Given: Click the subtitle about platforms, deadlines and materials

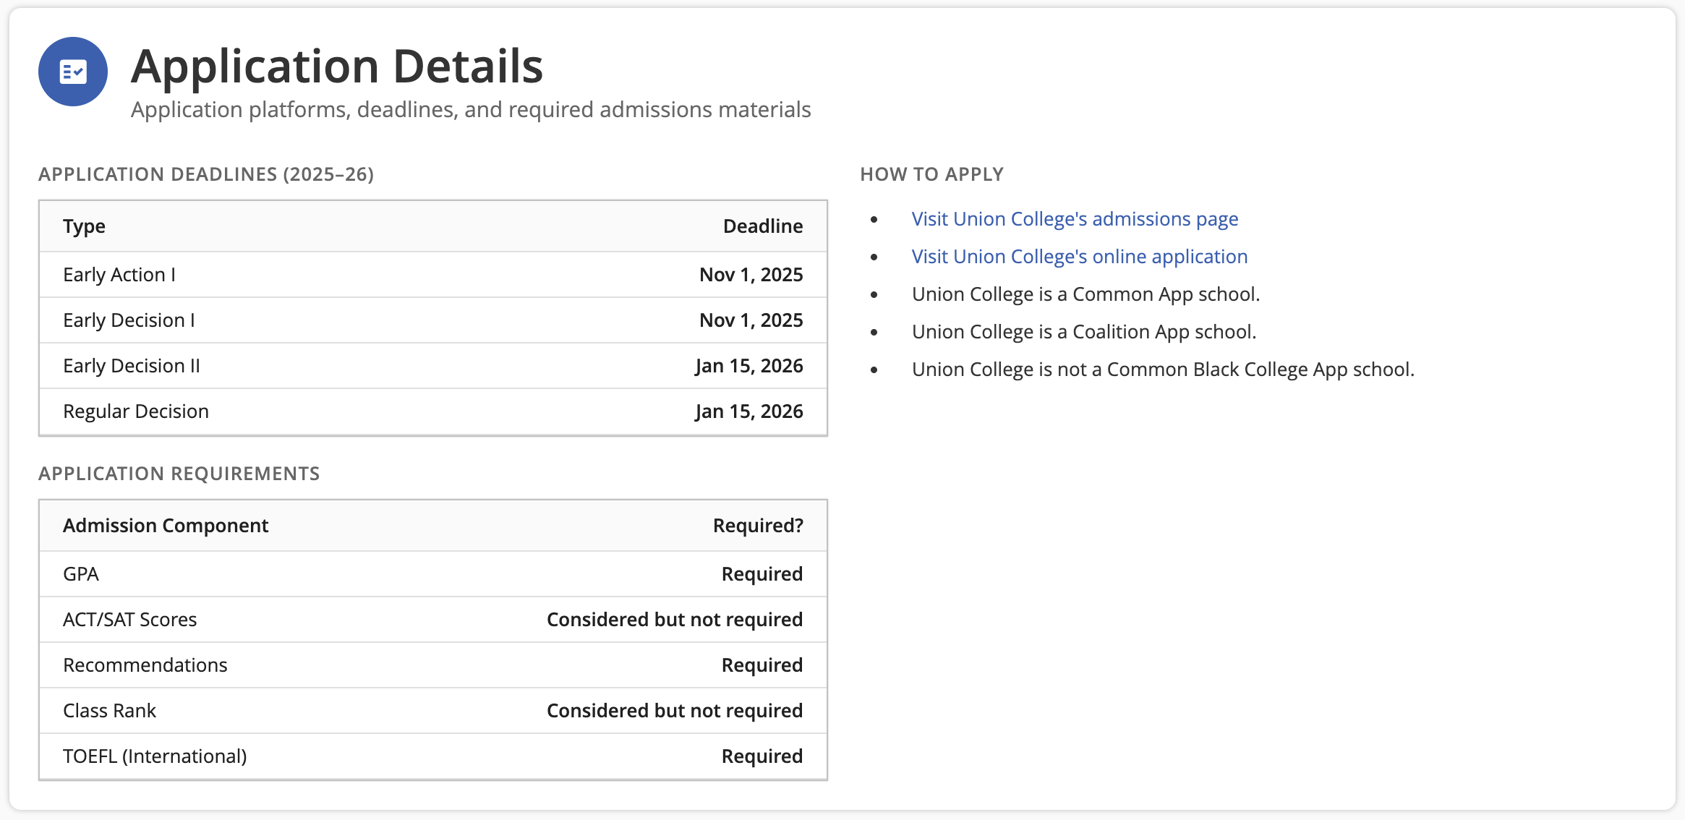Looking at the screenshot, I should (x=471, y=110).
